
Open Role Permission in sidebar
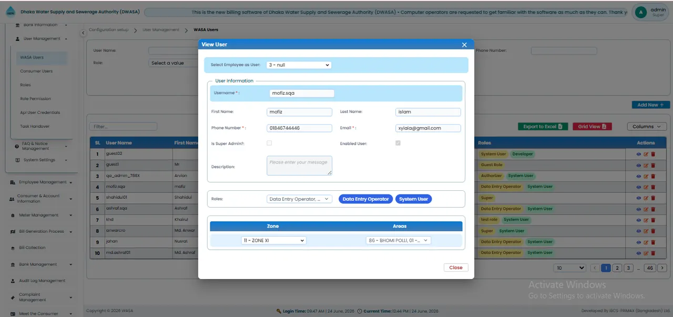(35, 99)
